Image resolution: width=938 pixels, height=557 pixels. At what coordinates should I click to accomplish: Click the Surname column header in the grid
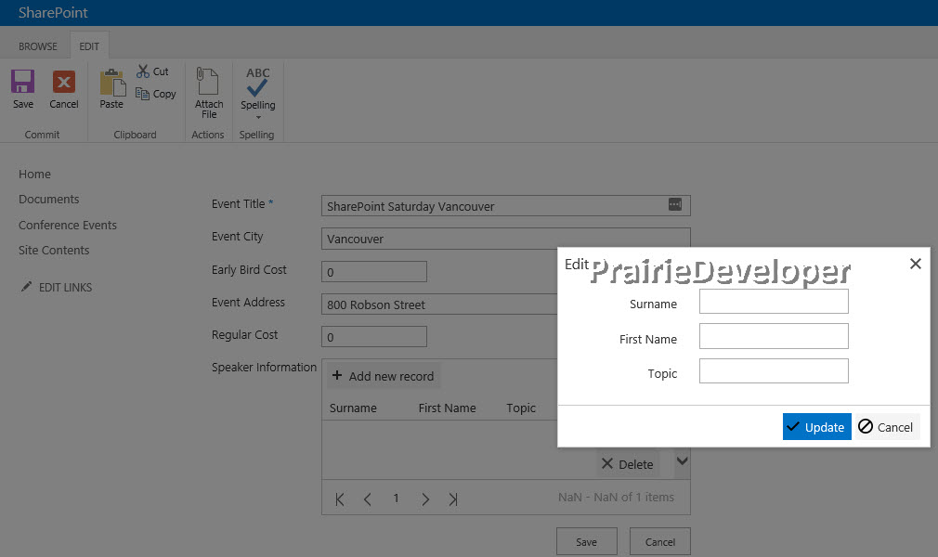(x=353, y=408)
